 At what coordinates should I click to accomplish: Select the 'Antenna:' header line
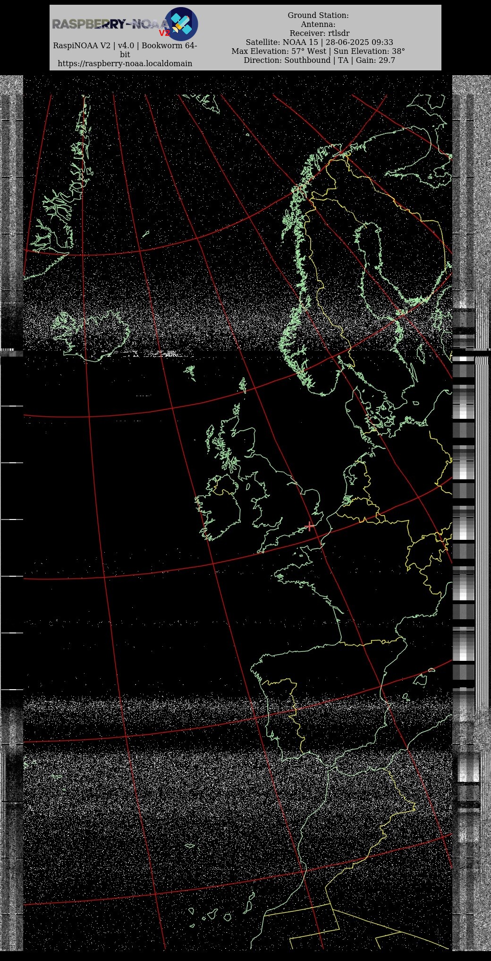coord(318,25)
